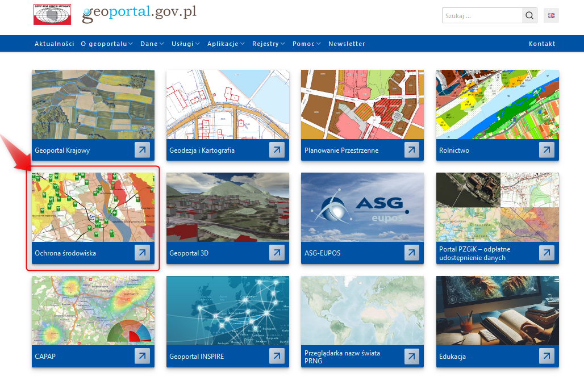The height and width of the screenshot is (377, 584).
Task: Click the Edukacja tile thumbnail image
Action: pos(497,310)
